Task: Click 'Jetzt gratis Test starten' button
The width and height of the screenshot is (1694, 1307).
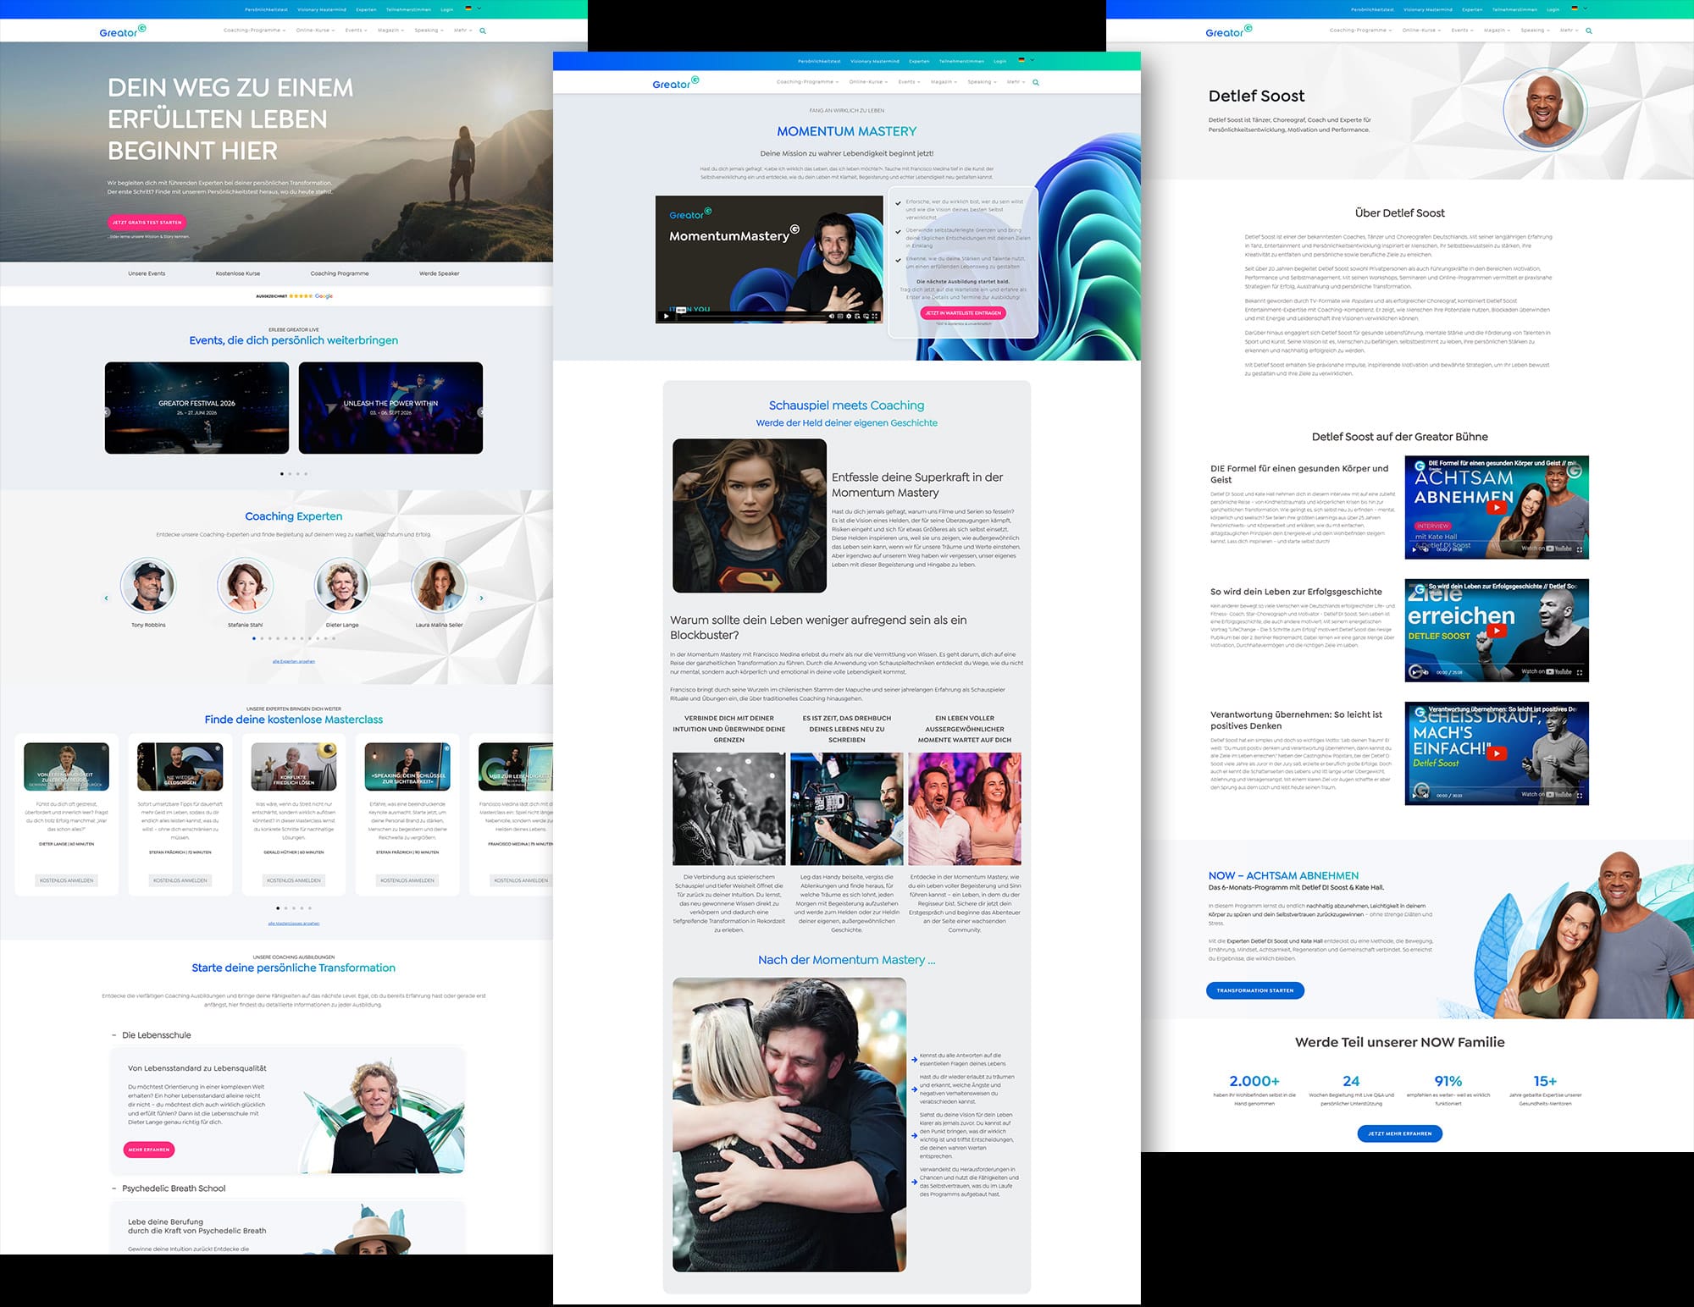Action: pyautogui.click(x=147, y=223)
